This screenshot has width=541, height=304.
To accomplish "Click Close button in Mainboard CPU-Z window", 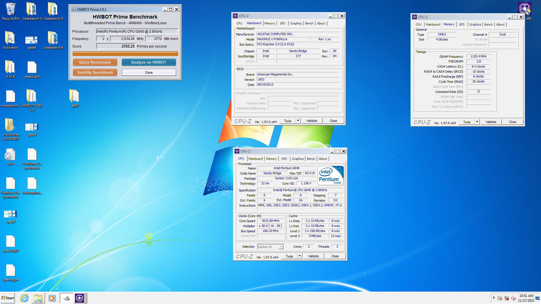I will 333,121.
